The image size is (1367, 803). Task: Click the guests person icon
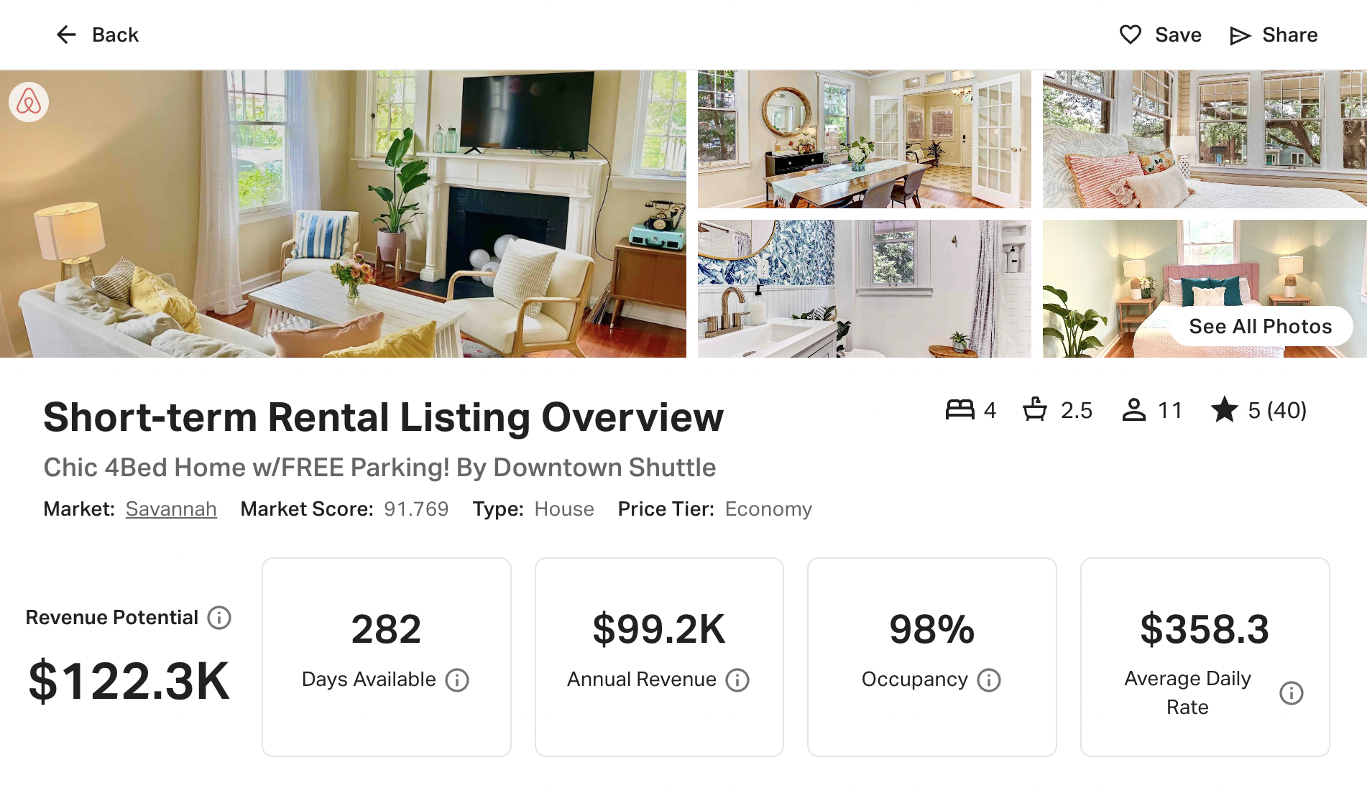[1134, 409]
